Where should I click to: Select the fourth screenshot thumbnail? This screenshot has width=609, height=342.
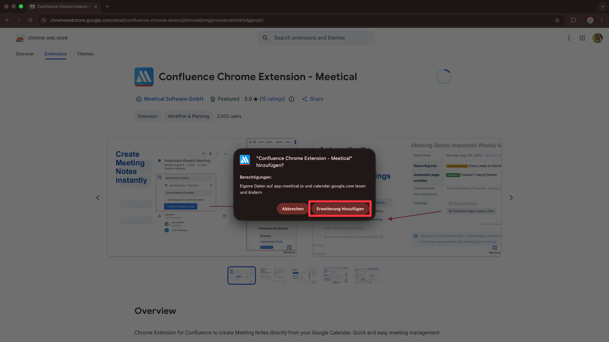(336, 275)
